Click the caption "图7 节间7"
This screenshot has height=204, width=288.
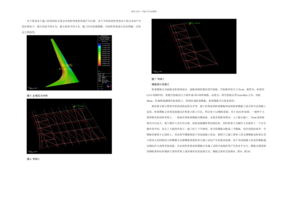(158, 79)
